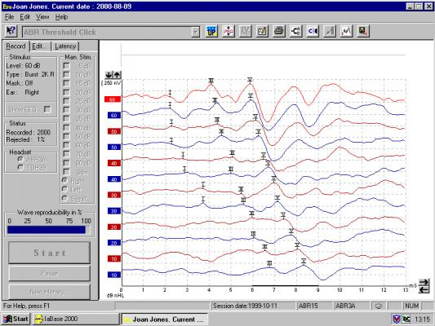Viewport: 435px width, 326px height.
Task: Select the TDH39 headset option
Action: (20, 168)
